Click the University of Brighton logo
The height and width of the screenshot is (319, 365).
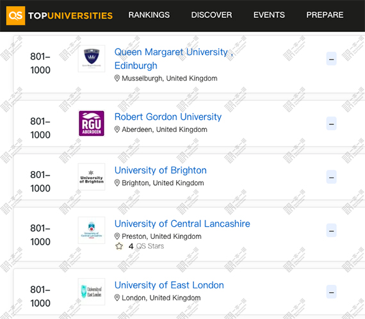click(x=92, y=177)
